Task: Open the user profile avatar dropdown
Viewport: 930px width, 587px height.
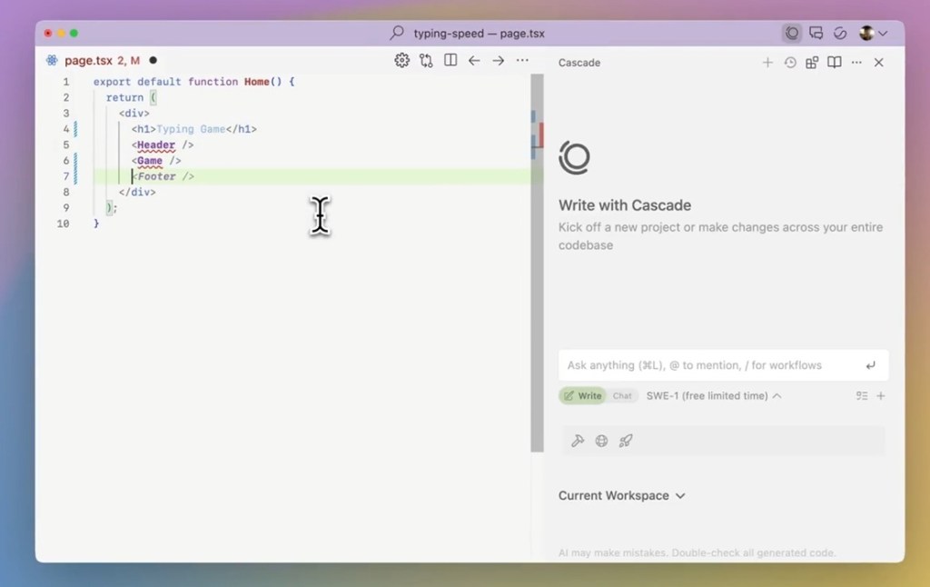Action: (x=873, y=34)
